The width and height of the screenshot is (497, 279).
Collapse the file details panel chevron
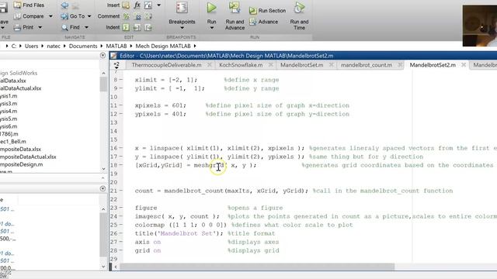pos(103,178)
